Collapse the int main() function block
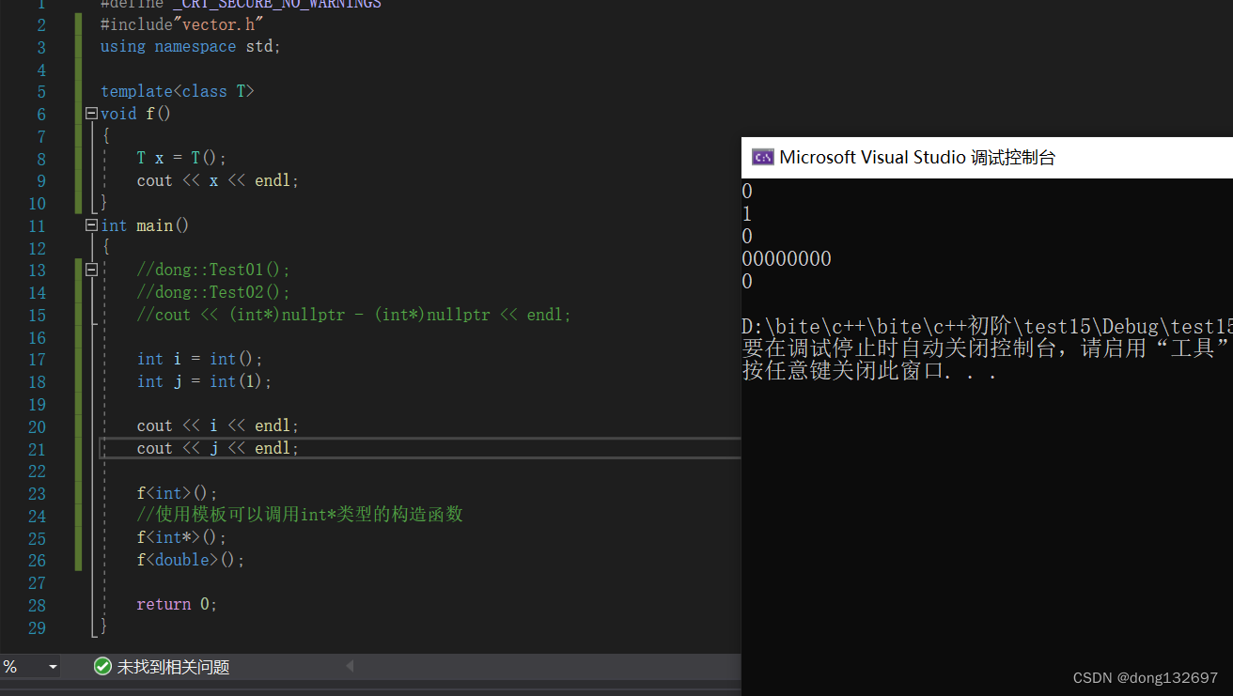Screen dimensions: 1233x696 (x=91, y=225)
